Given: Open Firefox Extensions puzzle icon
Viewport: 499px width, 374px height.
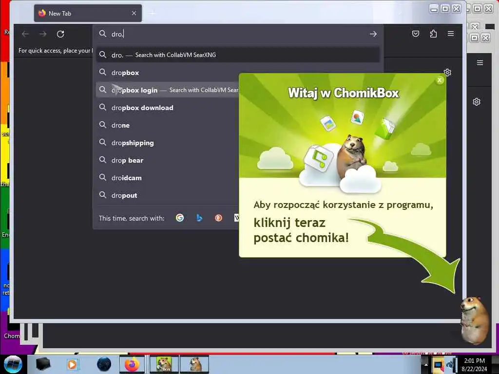Looking at the screenshot, I should pyautogui.click(x=433, y=34).
